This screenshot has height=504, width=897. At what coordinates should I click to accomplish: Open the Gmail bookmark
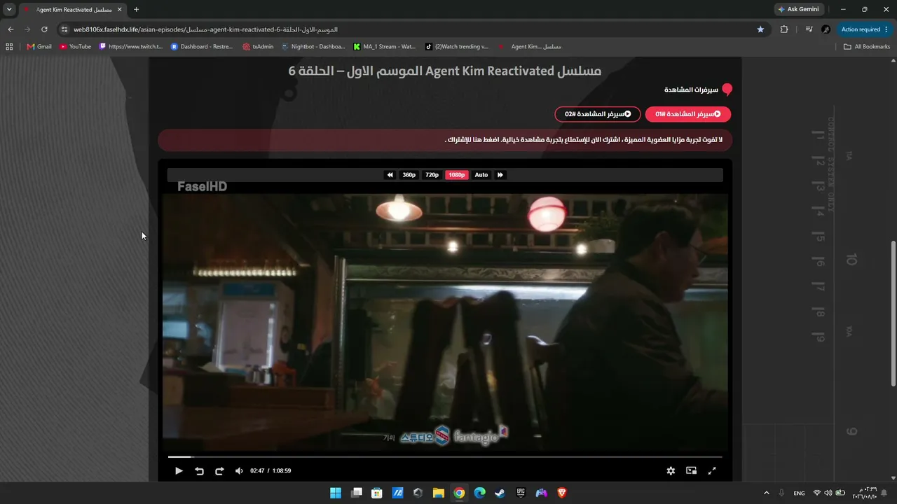[39, 47]
